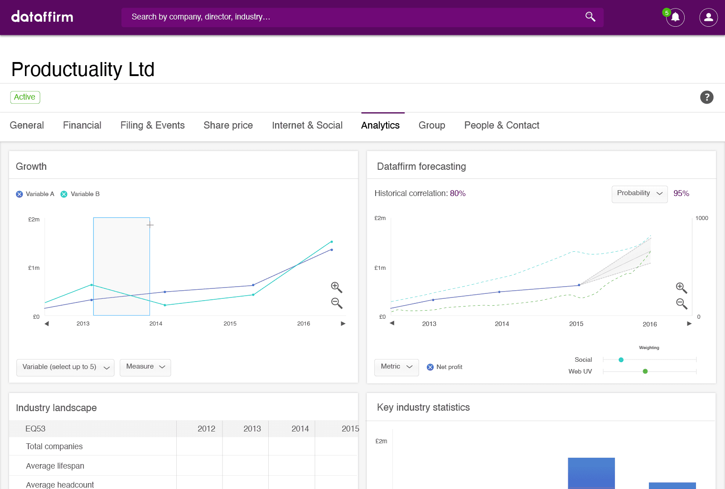Switch to the Financial tab
The height and width of the screenshot is (489, 725).
82,125
